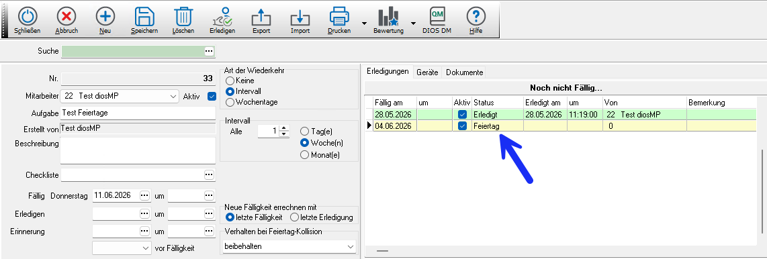
Task: Create a new entry with Neu
Action: (x=105, y=17)
